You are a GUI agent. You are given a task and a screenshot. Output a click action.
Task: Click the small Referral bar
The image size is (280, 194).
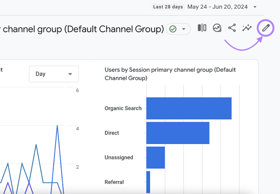pos(148,182)
